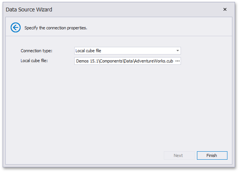The width and height of the screenshot is (240, 173).
Task: Click empty title bar space beside the title
Action: coord(133,10)
